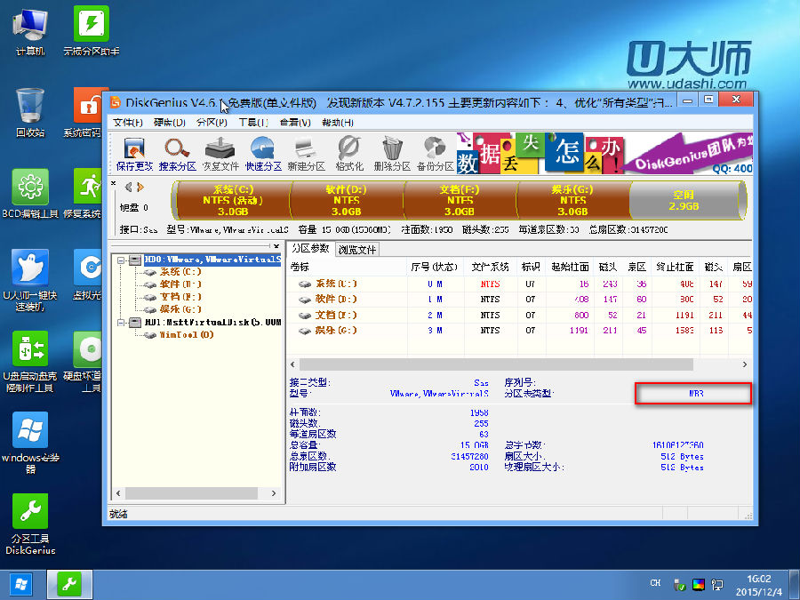
Task: Switch to the 分区参数 tab
Action: click(310, 249)
